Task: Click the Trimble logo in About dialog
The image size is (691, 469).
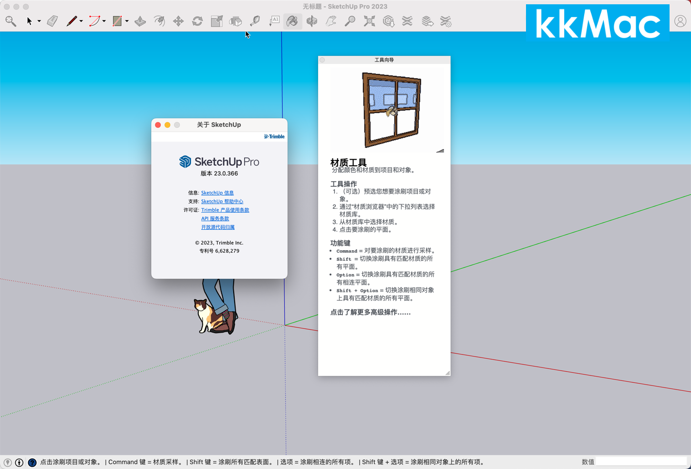Action: tap(274, 136)
